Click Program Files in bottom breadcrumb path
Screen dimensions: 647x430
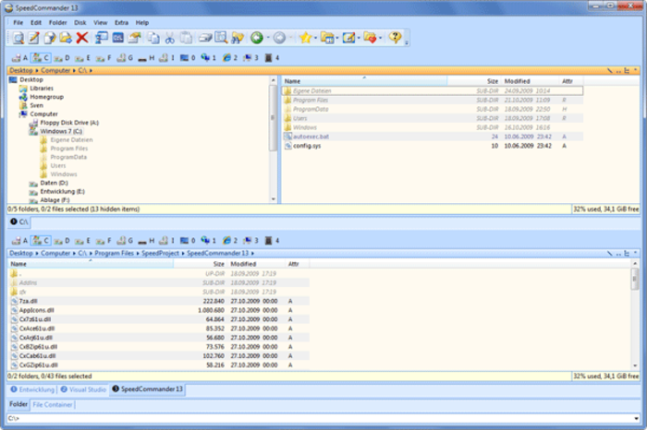114,254
